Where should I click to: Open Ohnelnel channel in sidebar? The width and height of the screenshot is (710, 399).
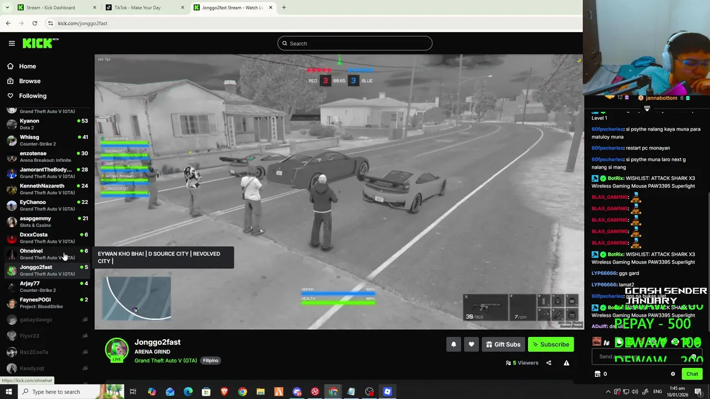pos(47,254)
